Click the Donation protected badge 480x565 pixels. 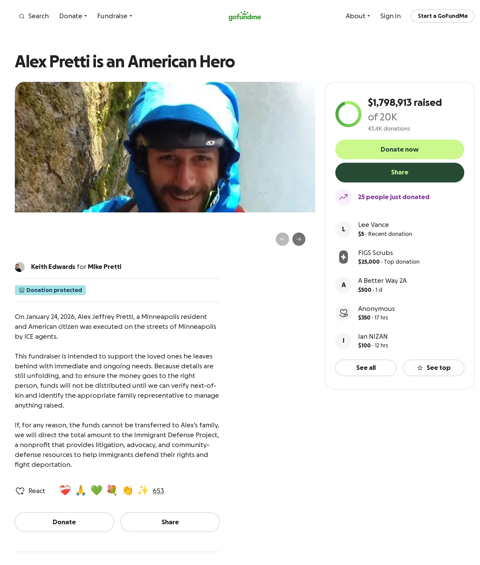coord(50,290)
